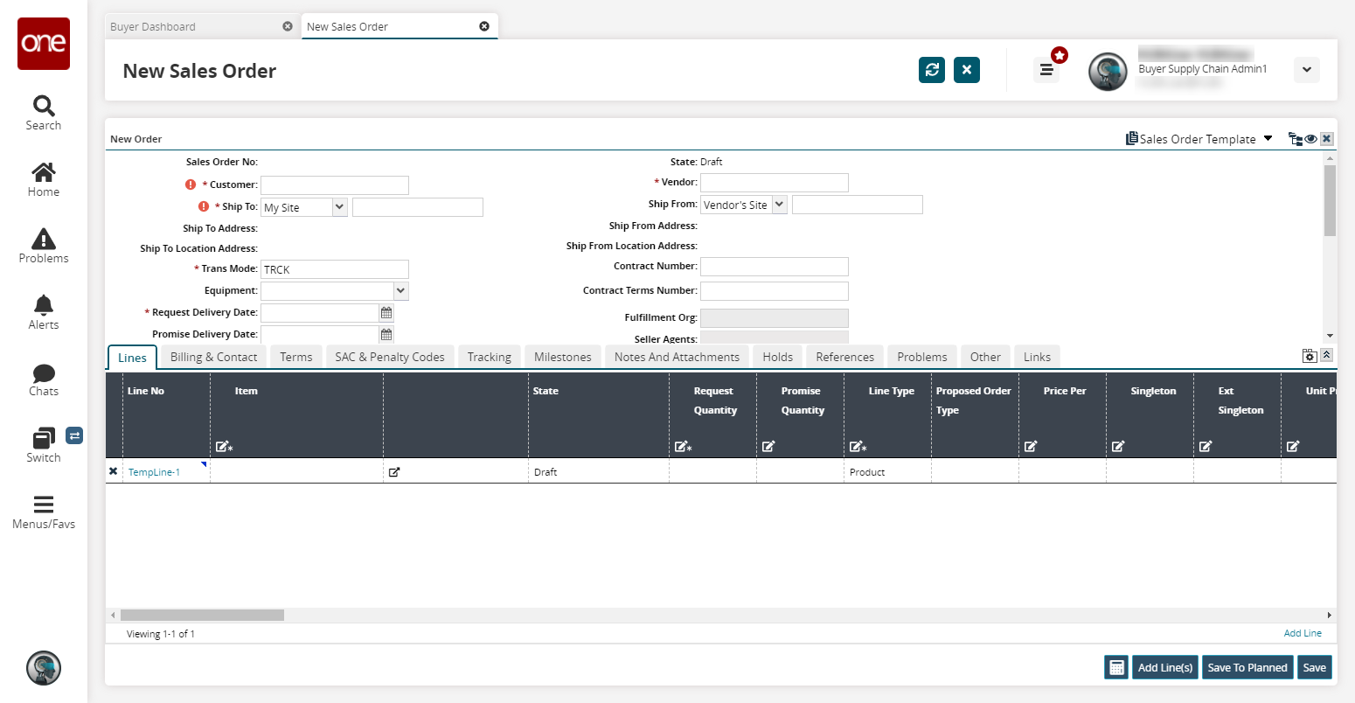The image size is (1355, 703).
Task: Expand the Ship To site type dropdown
Action: (339, 207)
